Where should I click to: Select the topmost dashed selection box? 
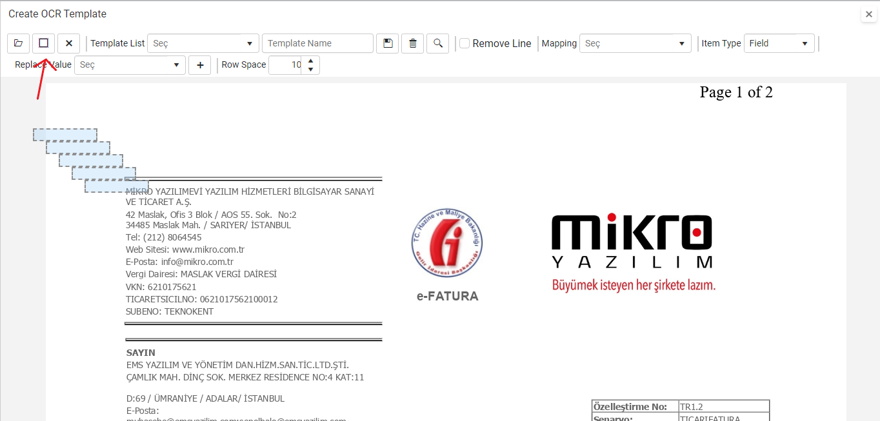(x=65, y=135)
